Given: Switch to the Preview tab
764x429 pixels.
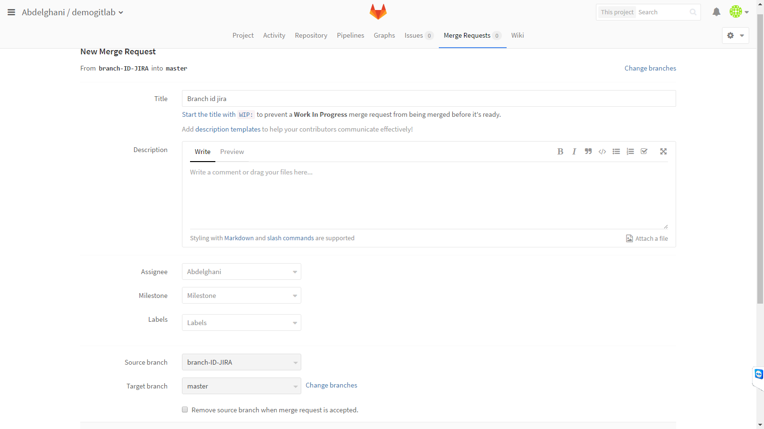Looking at the screenshot, I should 232,152.
